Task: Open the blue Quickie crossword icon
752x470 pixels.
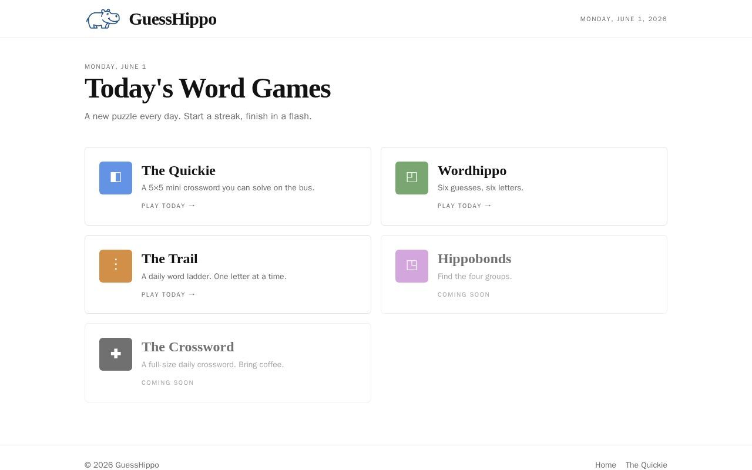Action: (116, 178)
